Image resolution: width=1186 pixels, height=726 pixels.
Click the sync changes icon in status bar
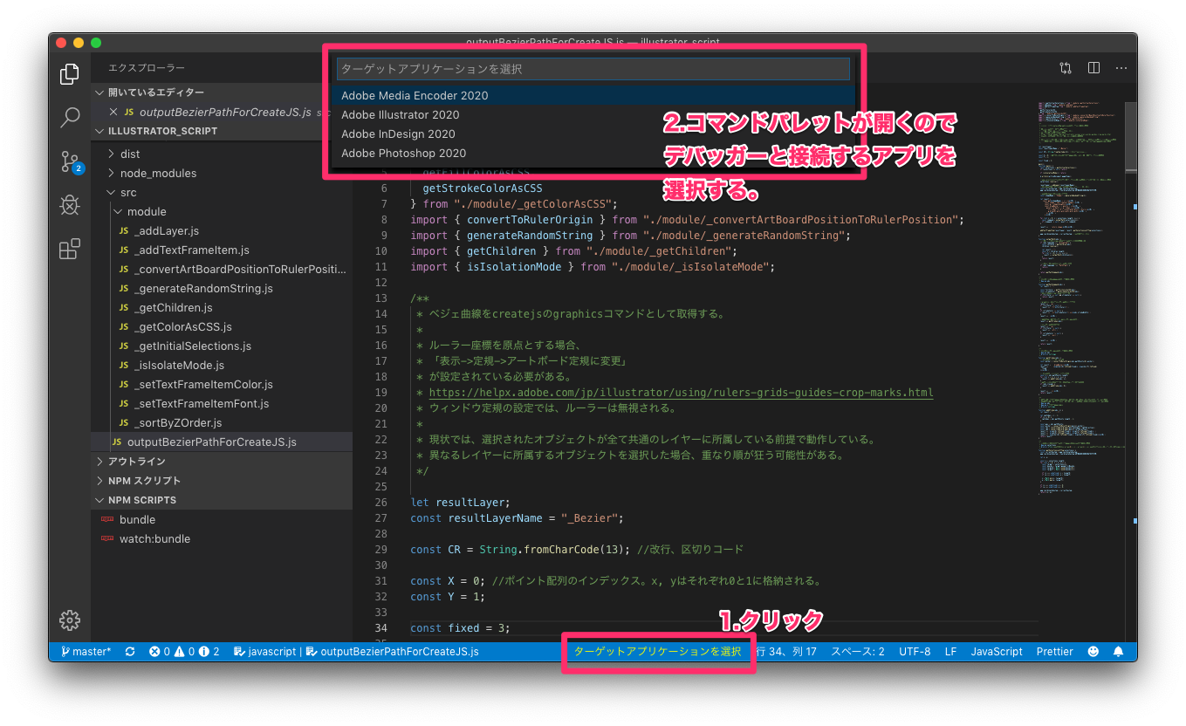pos(130,652)
